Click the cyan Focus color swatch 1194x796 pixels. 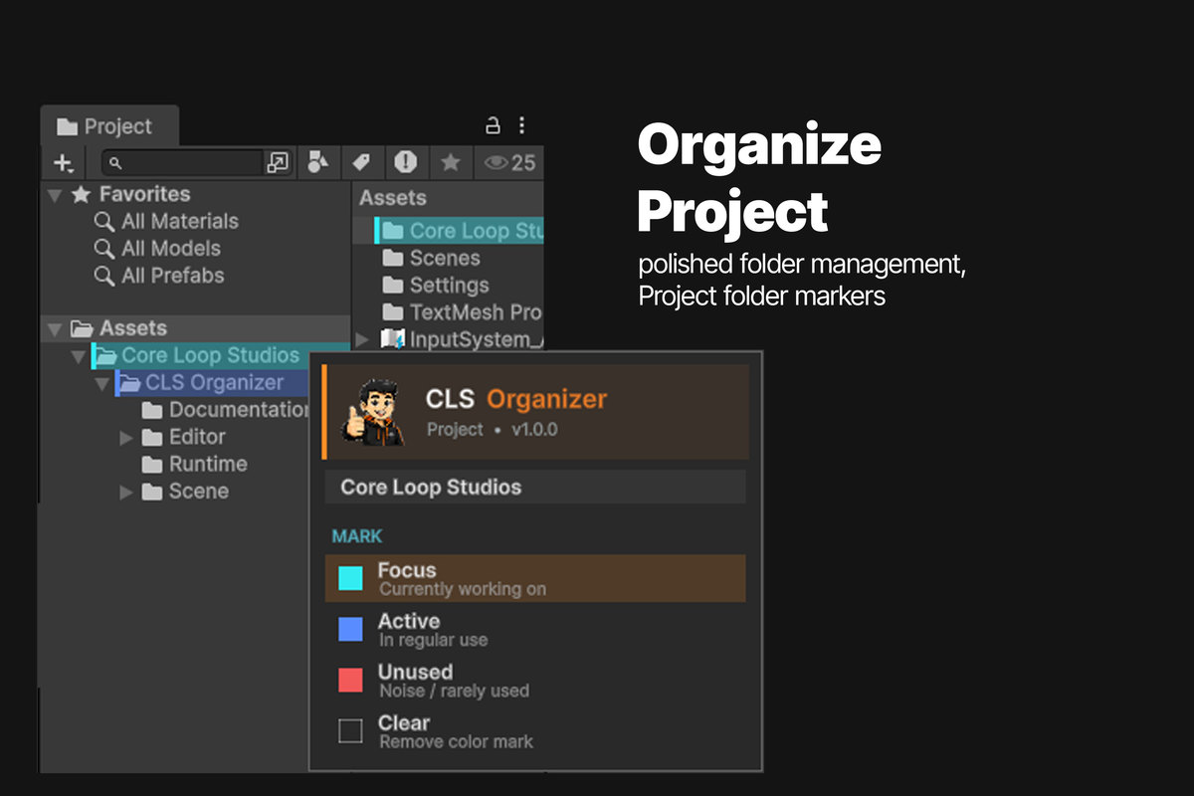pos(350,578)
